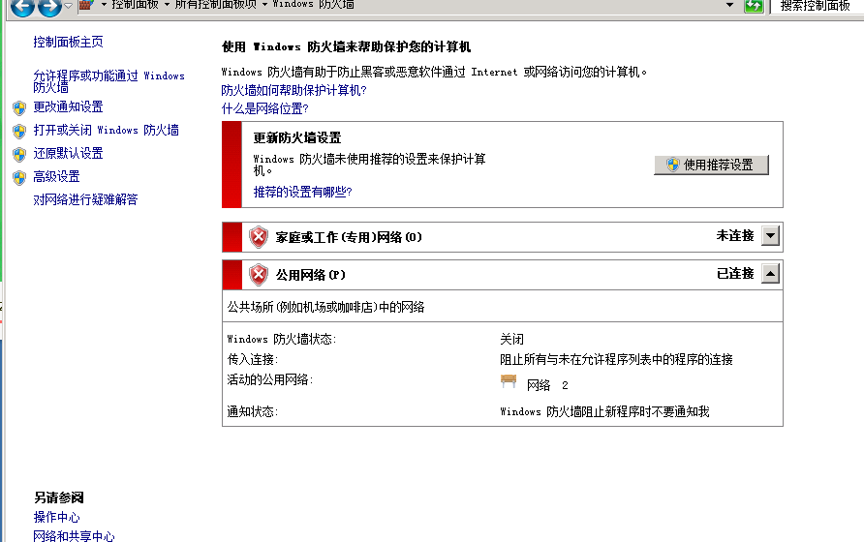
Task: Open 打开或关闭 Windows 防火墙 link
Action: (x=106, y=130)
